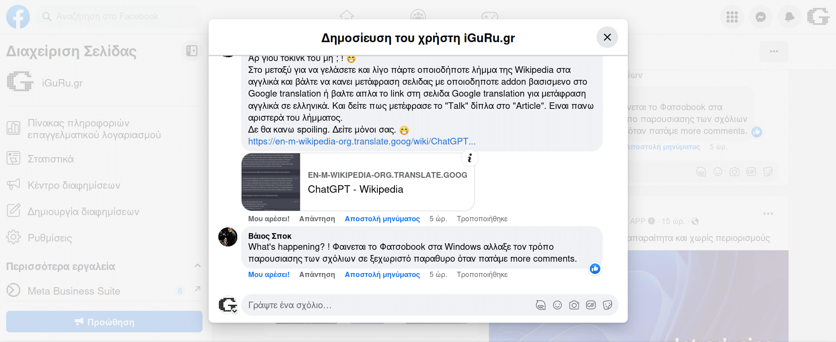Image resolution: width=836 pixels, height=342 pixels.
Task: Open Messenger from the top bar
Action: click(761, 17)
